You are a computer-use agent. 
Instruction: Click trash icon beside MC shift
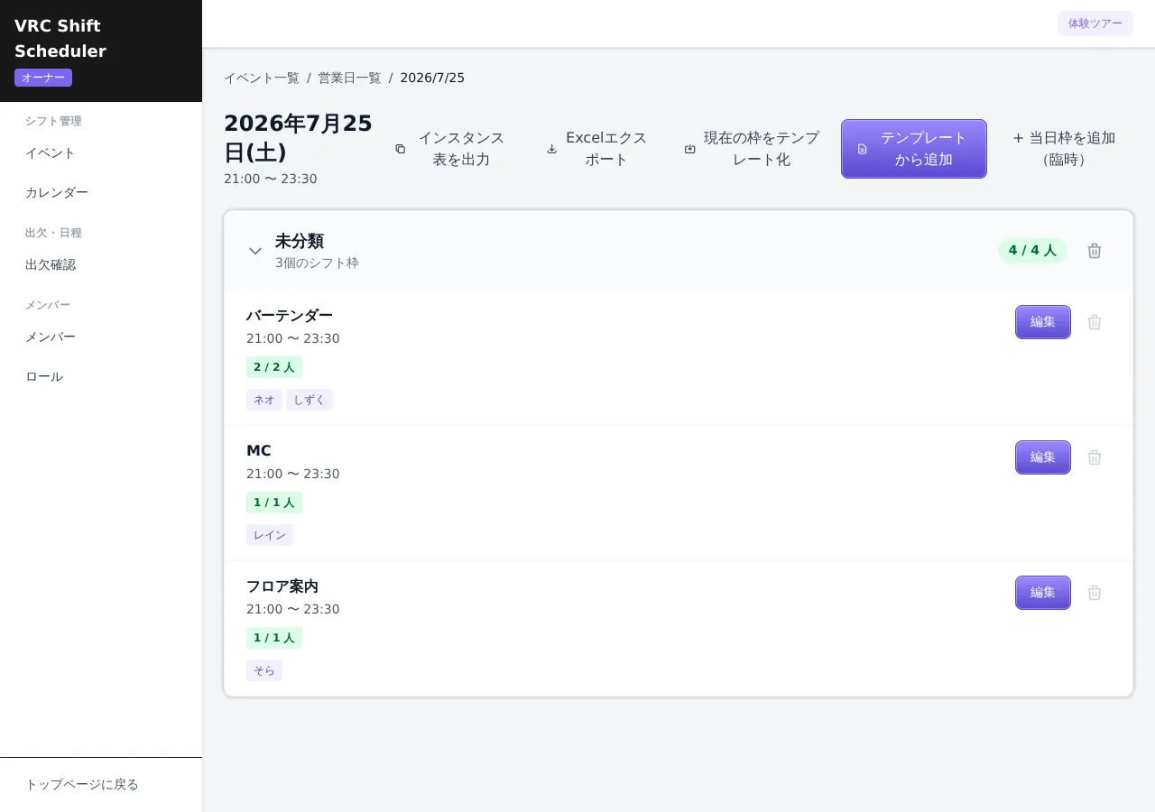1095,457
